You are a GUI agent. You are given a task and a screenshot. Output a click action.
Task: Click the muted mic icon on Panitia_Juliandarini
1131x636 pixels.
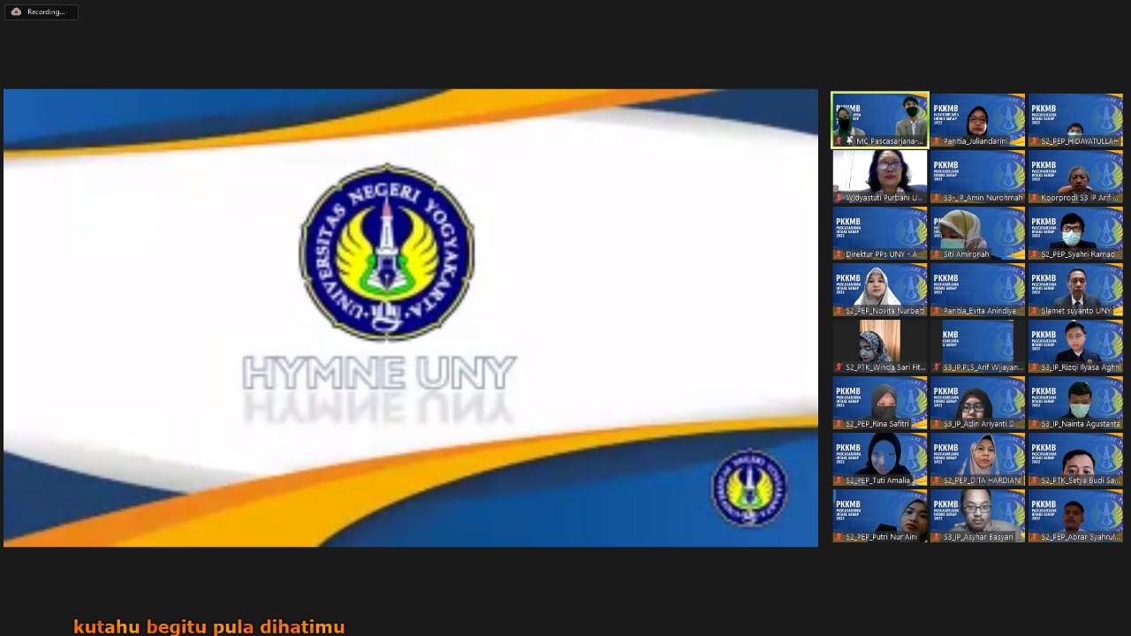(x=937, y=141)
